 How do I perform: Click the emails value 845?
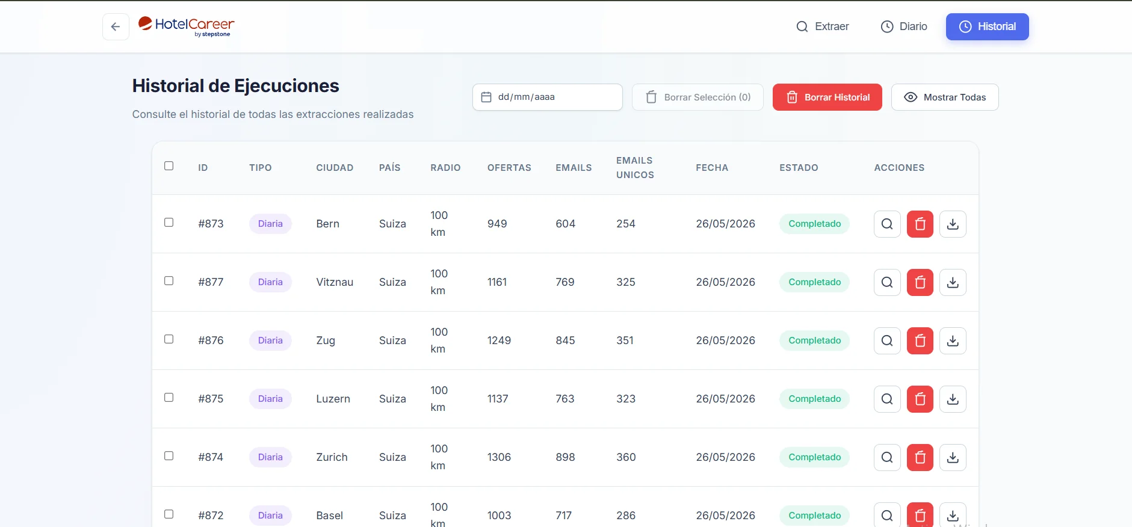point(565,341)
